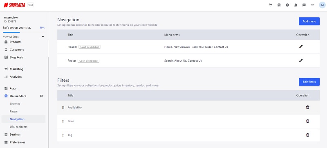Edit the Footer menu with pencil icon
Image resolution: width=327 pixels, height=148 pixels.
pyautogui.click(x=301, y=61)
